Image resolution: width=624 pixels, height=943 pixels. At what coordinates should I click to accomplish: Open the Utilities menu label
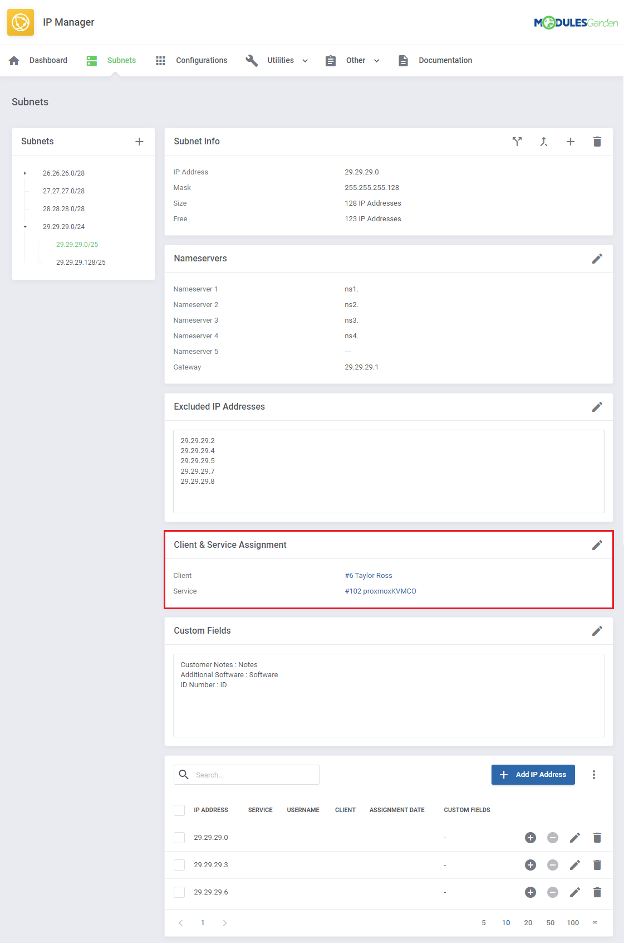[281, 60]
